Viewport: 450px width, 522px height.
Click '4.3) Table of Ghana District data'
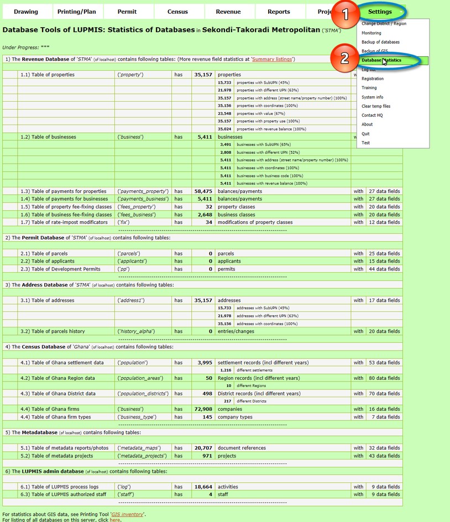[58, 394]
